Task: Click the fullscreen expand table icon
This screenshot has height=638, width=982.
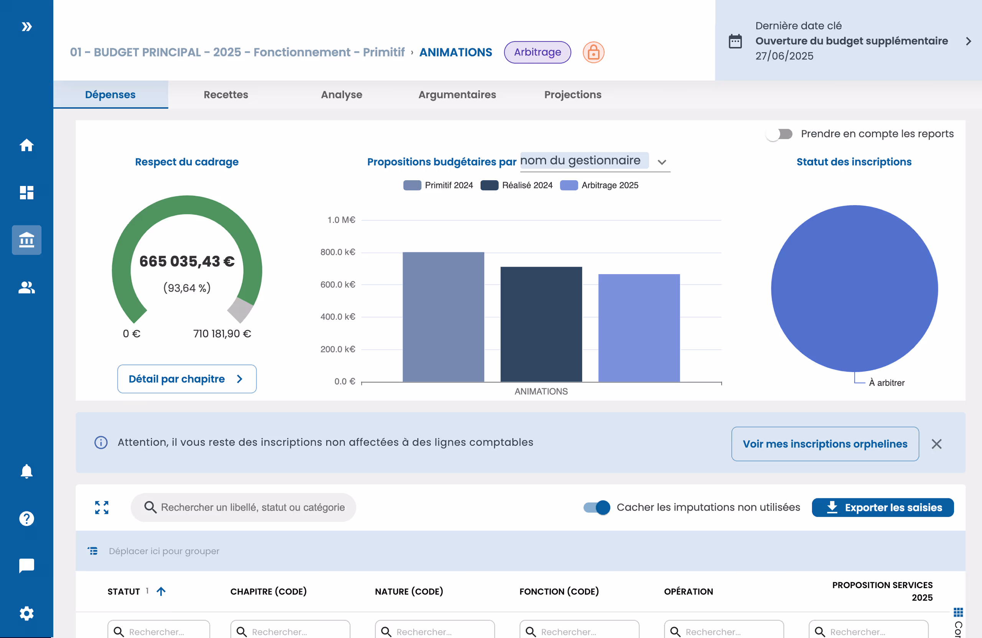Action: 102,507
